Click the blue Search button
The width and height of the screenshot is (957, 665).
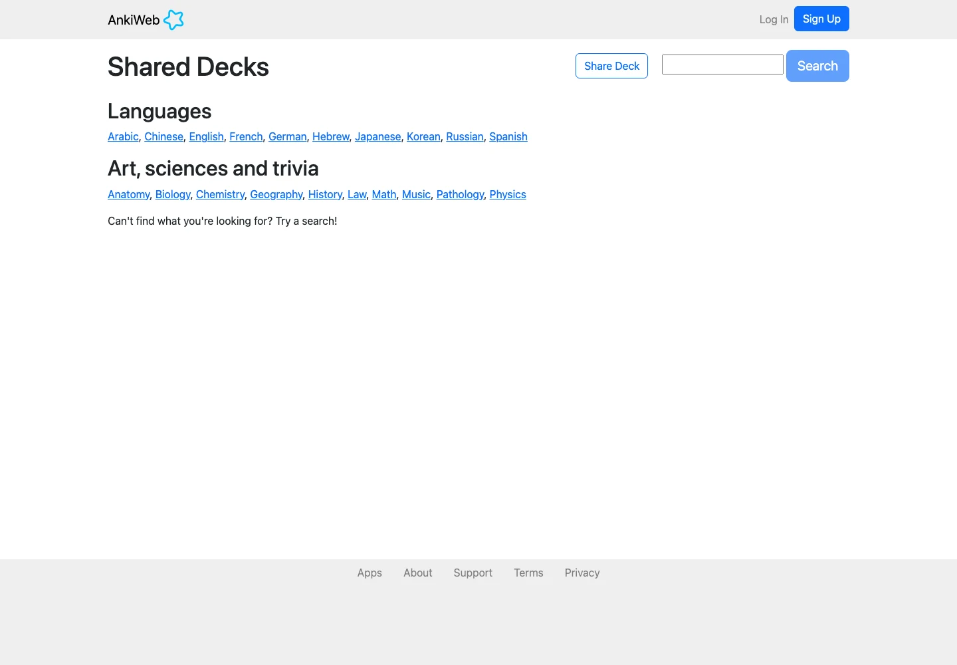[x=817, y=66]
